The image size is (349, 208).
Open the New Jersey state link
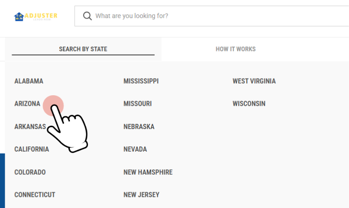141,195
